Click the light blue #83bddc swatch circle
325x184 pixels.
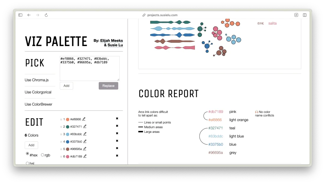click(68, 134)
